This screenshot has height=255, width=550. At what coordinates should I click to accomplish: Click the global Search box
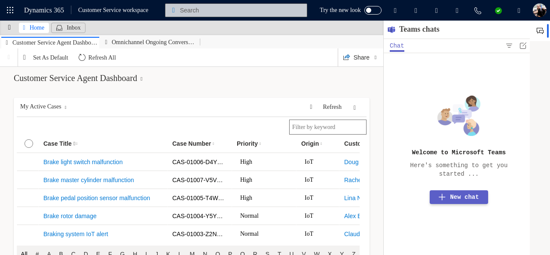tap(236, 10)
